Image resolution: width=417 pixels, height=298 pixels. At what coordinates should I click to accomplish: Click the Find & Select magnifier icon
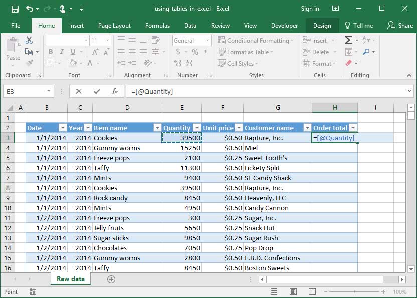[x=366, y=52]
